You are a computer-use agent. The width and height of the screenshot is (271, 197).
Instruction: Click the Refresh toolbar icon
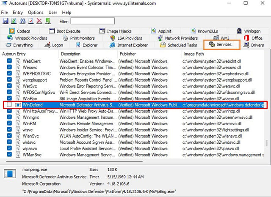[x=14, y=21]
